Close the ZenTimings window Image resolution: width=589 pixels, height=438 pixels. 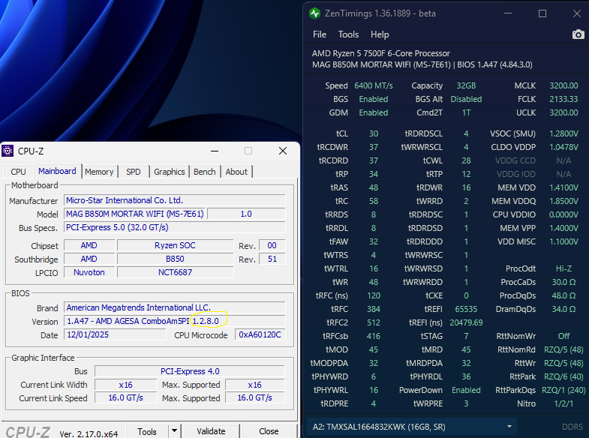(x=577, y=13)
